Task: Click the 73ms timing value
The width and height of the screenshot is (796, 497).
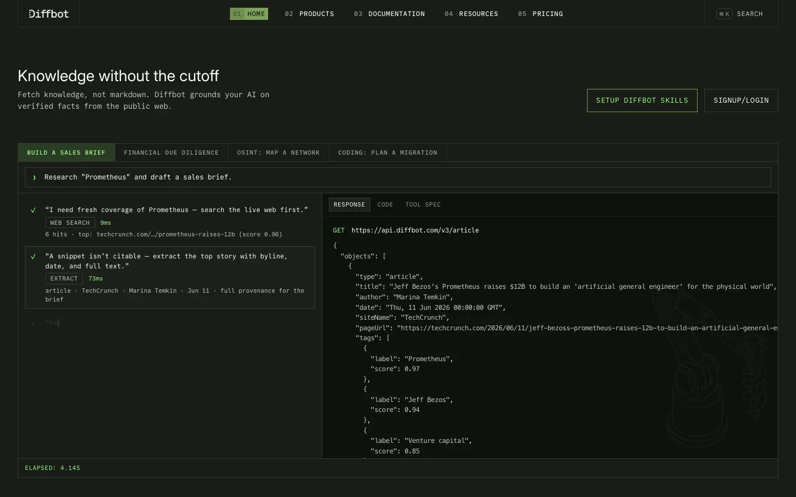Action: 96,278
